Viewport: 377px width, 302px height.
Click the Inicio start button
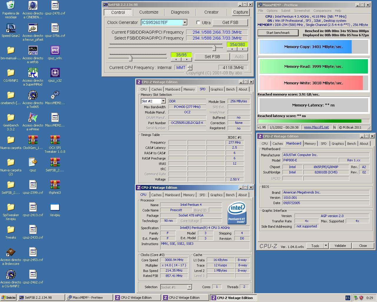tap(8, 298)
